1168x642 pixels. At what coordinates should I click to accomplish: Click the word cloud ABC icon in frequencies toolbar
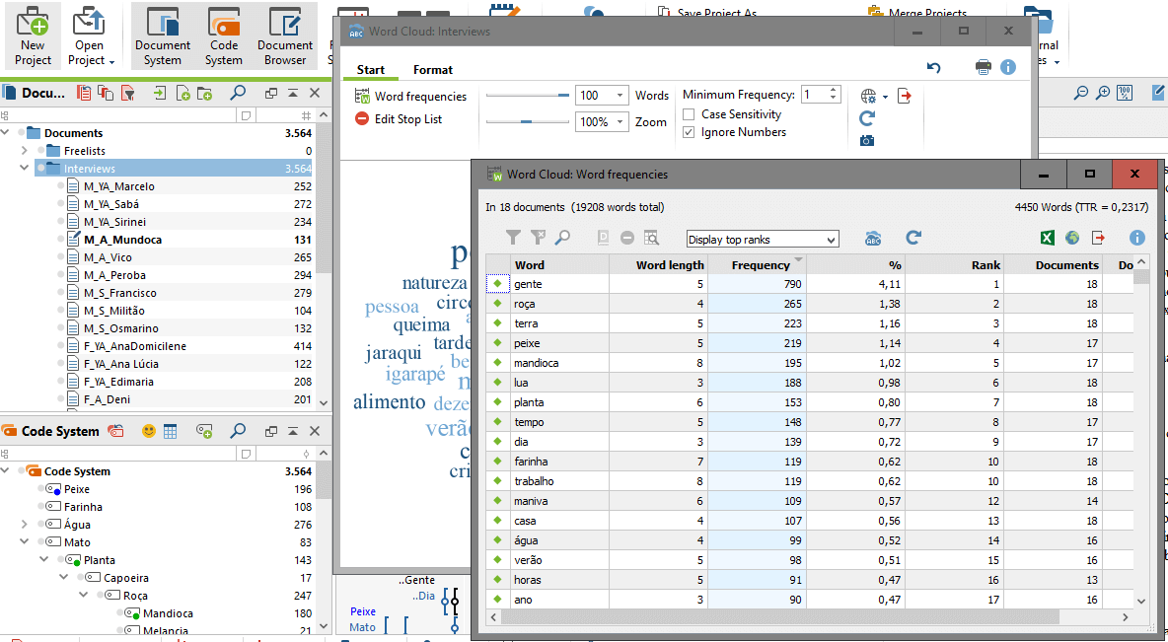pos(873,239)
